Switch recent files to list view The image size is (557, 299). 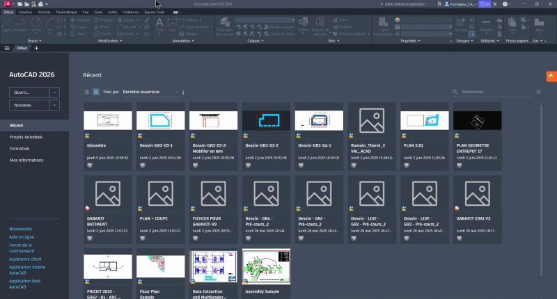(x=86, y=92)
